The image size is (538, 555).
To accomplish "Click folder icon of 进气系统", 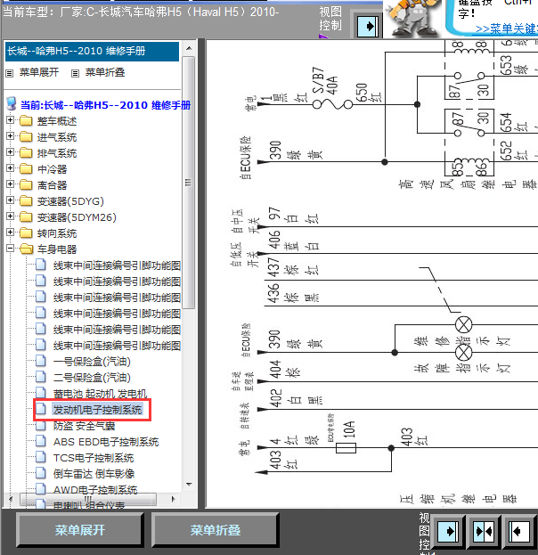I will tap(26, 136).
